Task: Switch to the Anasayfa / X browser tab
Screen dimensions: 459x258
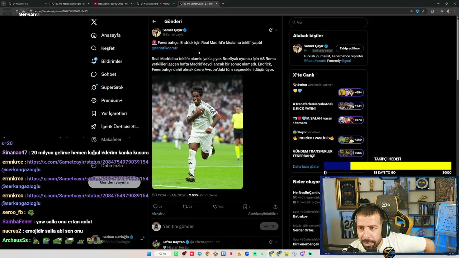Action: click(x=27, y=4)
